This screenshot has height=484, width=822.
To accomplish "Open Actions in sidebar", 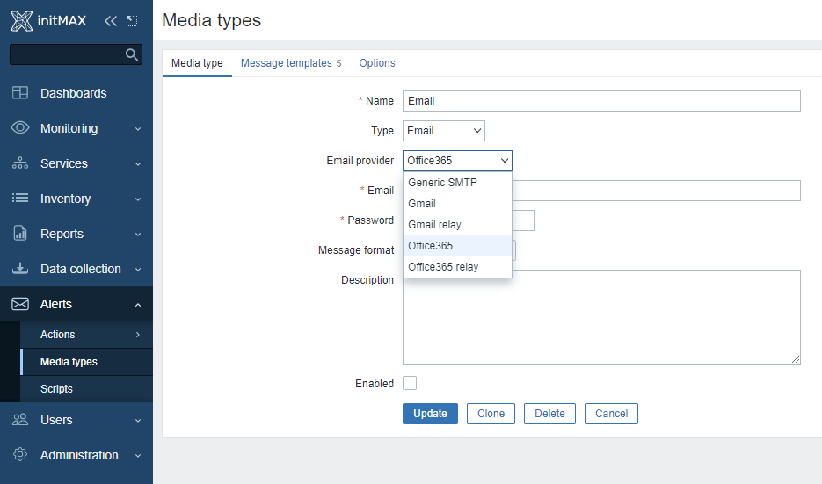I will pos(86,334).
